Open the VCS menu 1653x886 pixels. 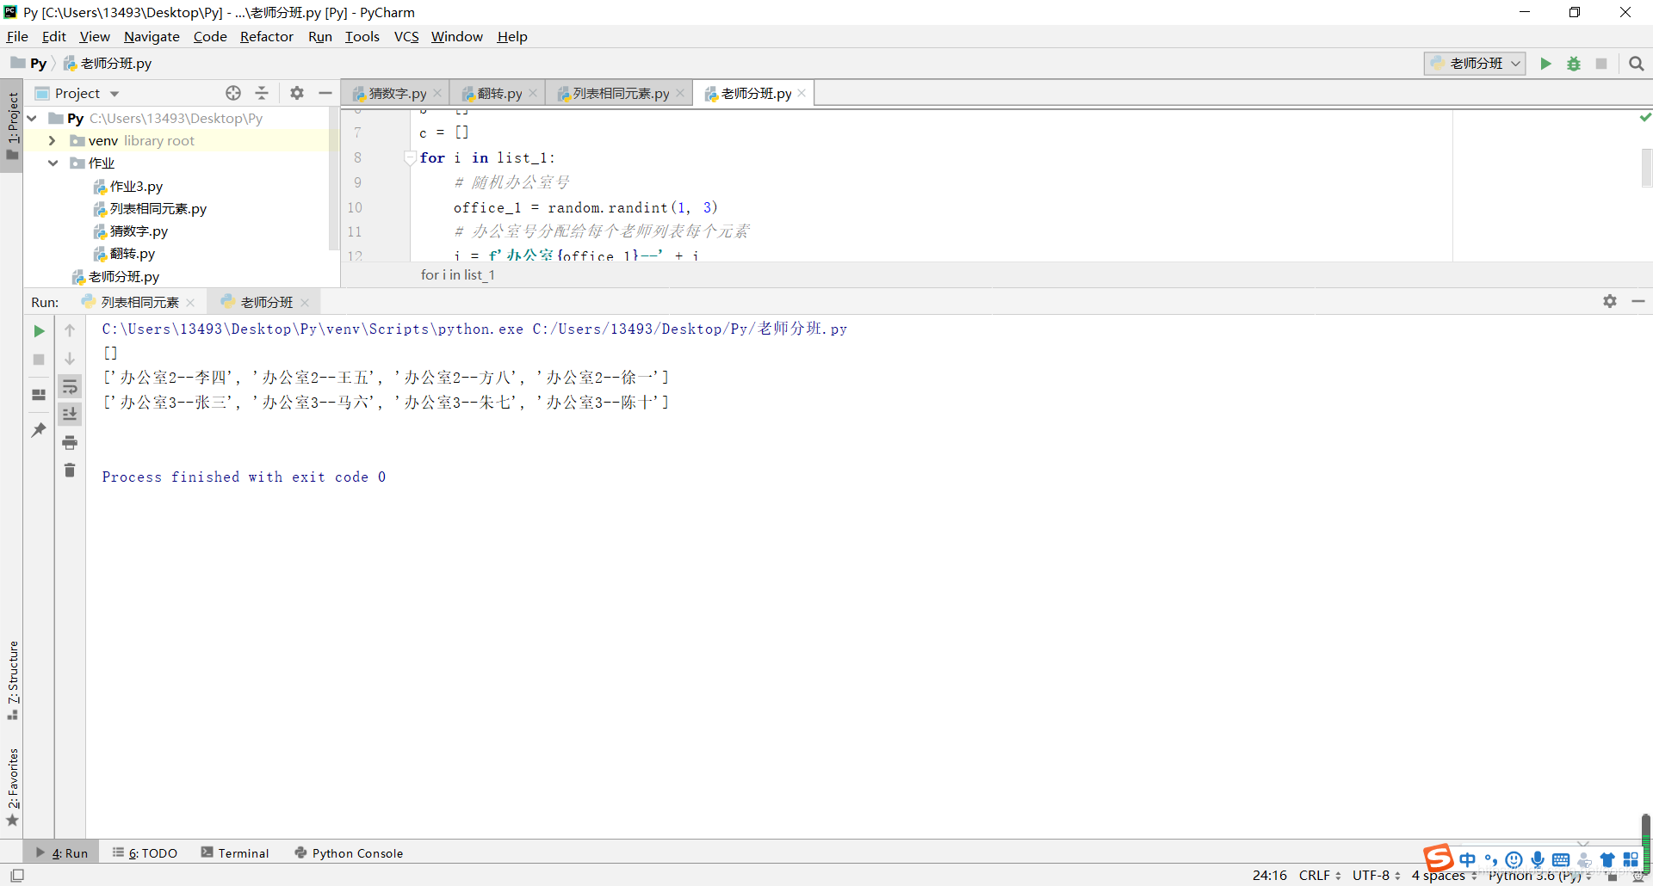406,36
